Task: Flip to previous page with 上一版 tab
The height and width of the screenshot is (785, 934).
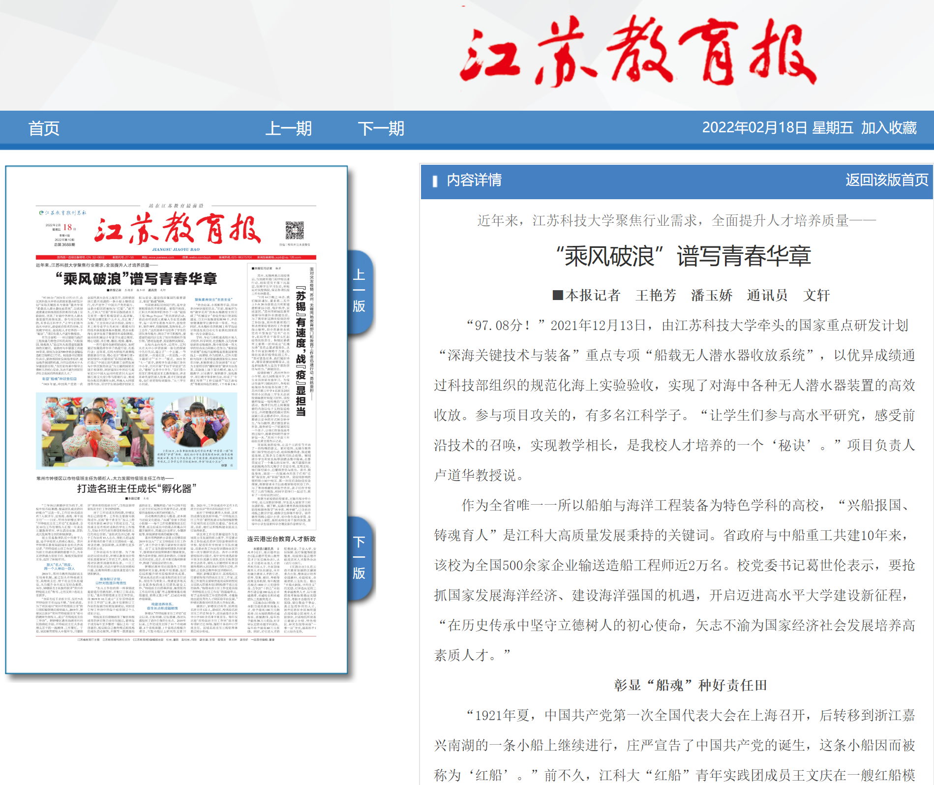Action: pos(359,291)
